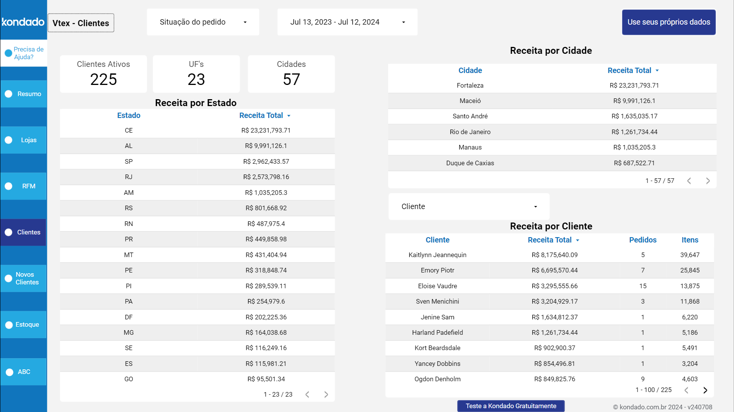This screenshot has width=734, height=412.
Task: Open the date range picker dropdown
Action: pyautogui.click(x=347, y=22)
